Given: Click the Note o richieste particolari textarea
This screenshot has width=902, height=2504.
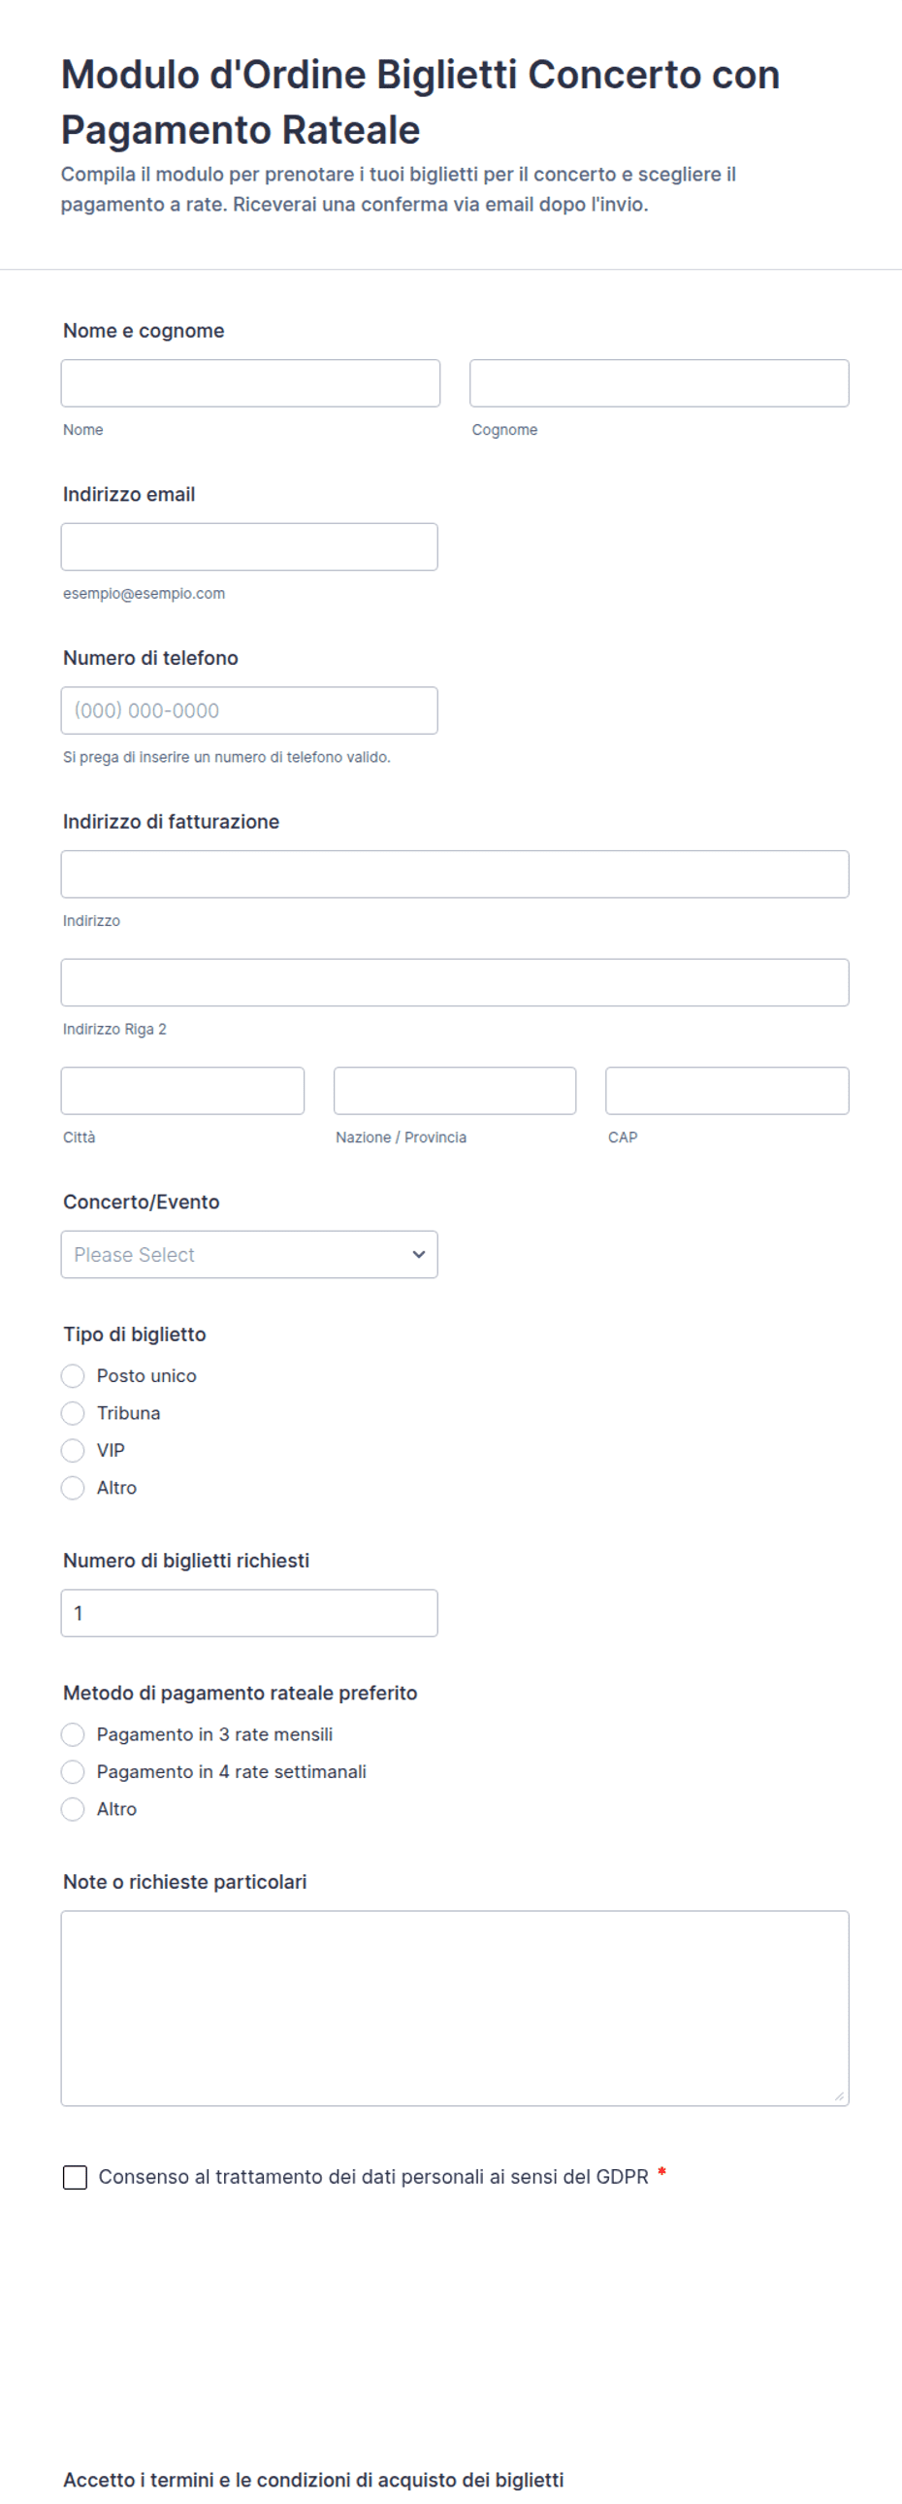Looking at the screenshot, I should point(455,2007).
